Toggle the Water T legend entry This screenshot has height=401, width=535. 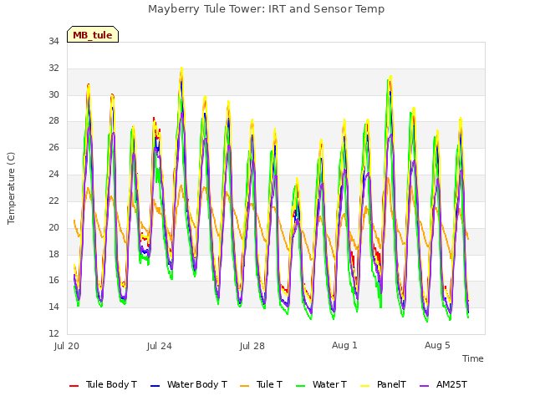click(321, 384)
